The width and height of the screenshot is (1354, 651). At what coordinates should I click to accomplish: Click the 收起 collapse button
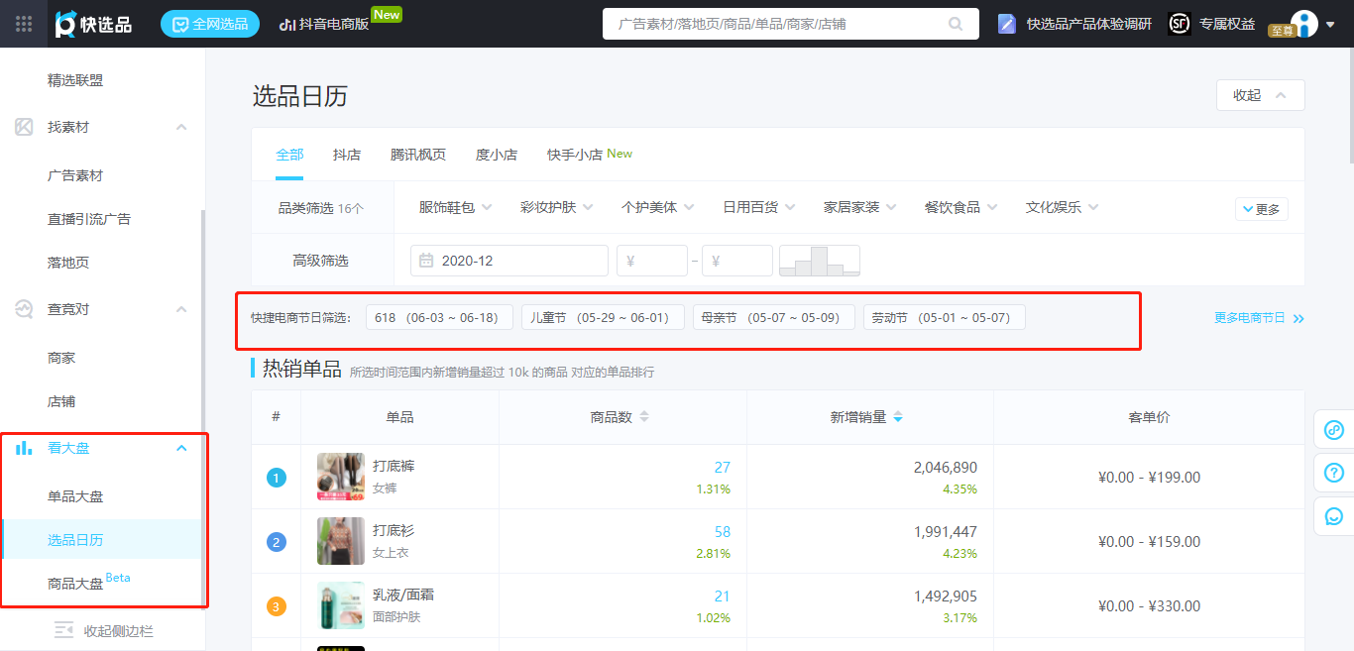[1260, 95]
